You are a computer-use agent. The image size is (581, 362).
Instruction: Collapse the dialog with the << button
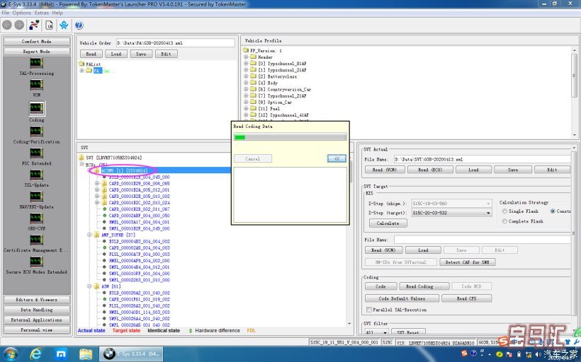(x=337, y=158)
